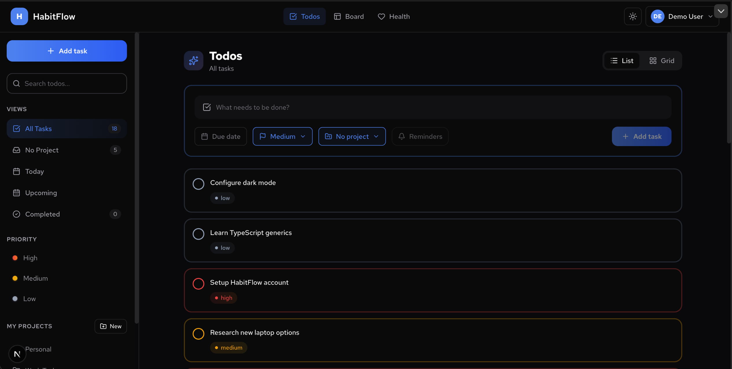Expand the No project selector
732x369 pixels.
click(352, 136)
